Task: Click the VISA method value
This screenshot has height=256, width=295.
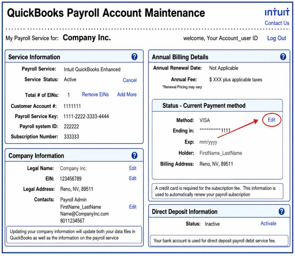Action: coord(205,120)
